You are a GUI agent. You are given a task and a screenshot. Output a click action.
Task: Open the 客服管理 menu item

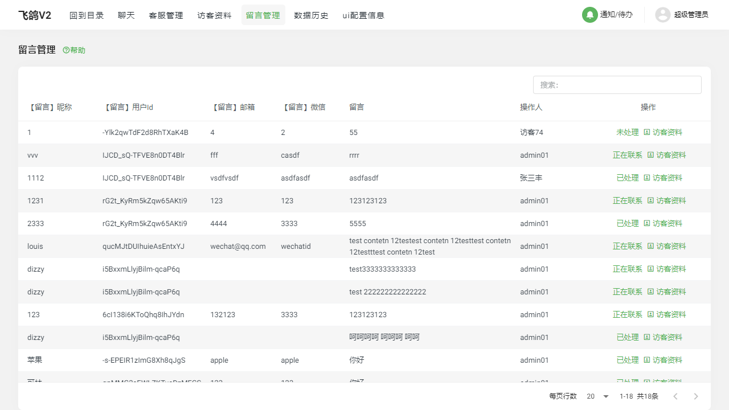166,15
